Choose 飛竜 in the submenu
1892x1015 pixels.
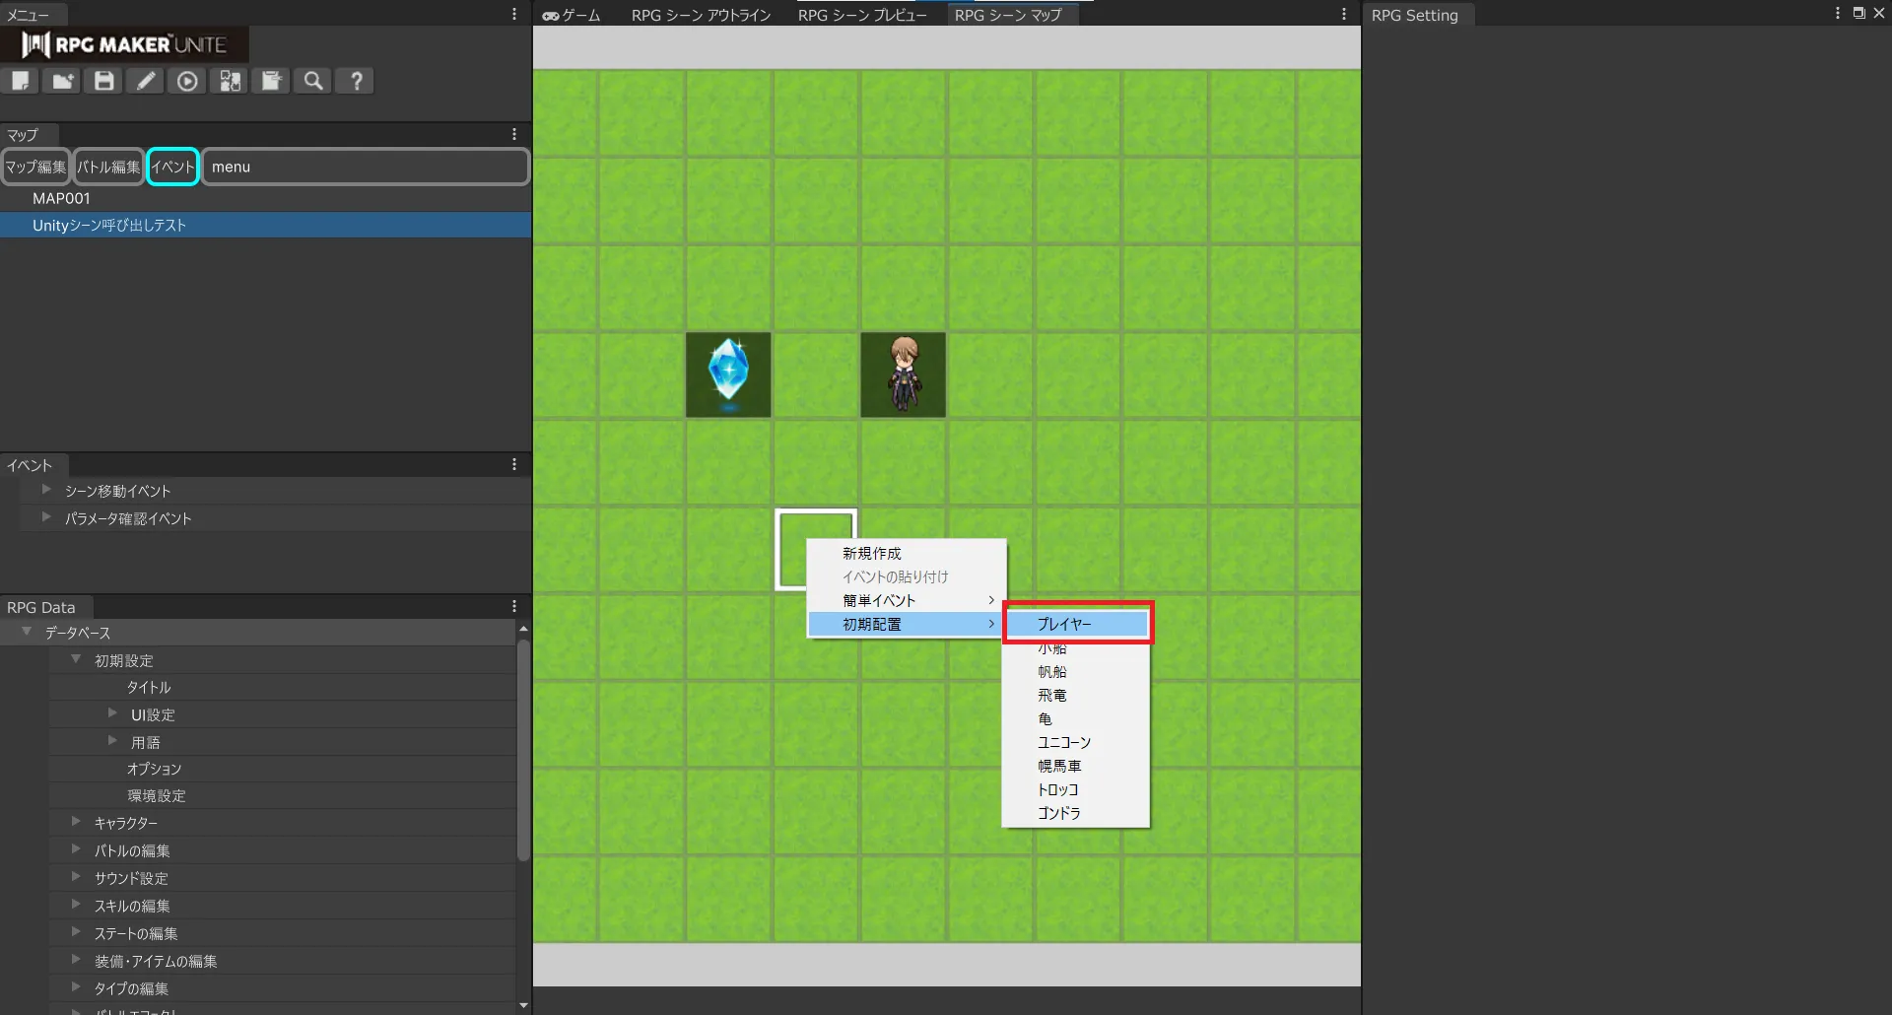tap(1076, 695)
